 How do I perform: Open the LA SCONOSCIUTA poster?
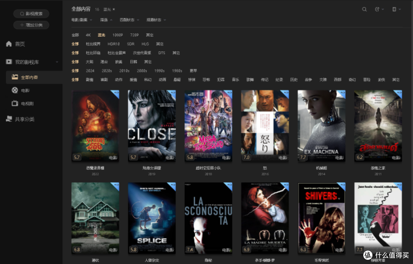pyautogui.click(x=208, y=218)
